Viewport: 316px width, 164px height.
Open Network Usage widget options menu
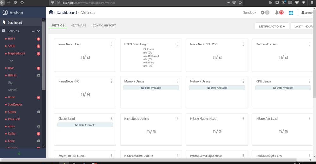click(243, 81)
